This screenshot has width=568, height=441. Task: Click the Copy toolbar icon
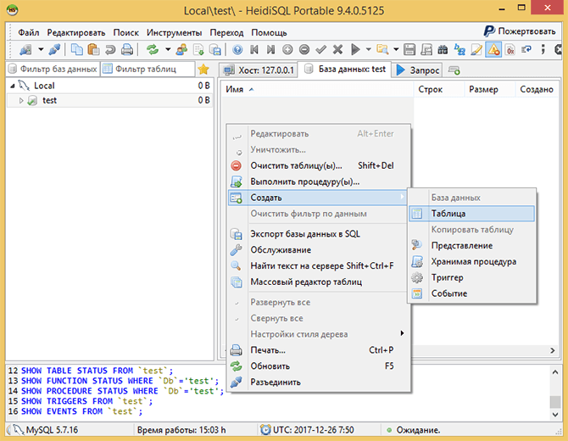point(77,49)
